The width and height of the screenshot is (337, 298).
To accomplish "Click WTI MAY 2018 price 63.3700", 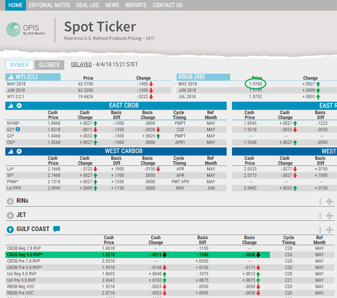I will pyautogui.click(x=85, y=84).
